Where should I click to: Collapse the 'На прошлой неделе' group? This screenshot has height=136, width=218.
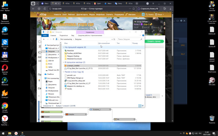click(x=64, y=47)
